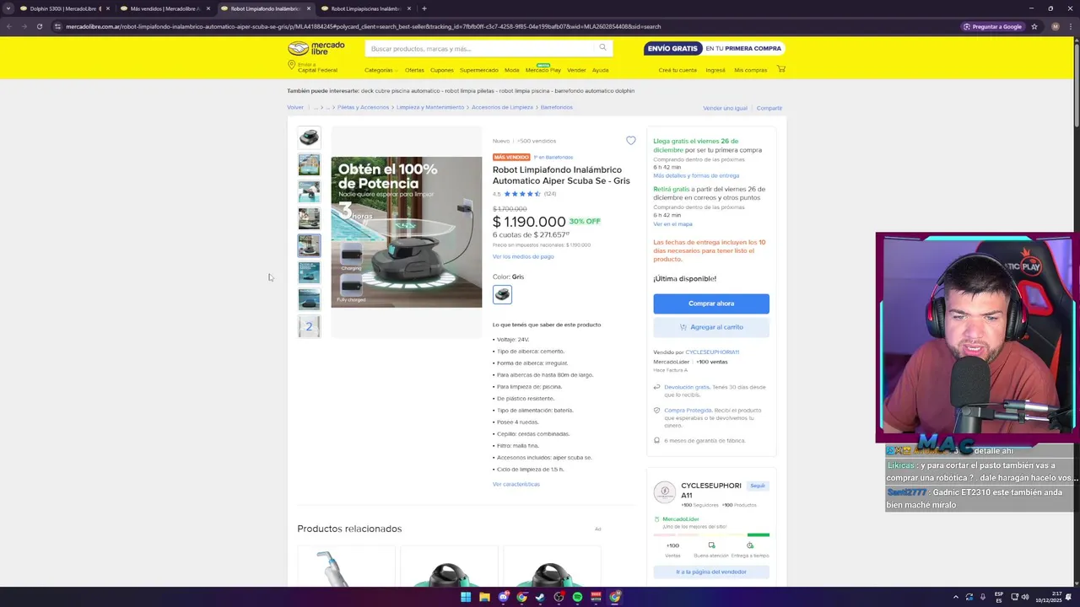
Task: Open a new browser tab
Action: point(424,8)
